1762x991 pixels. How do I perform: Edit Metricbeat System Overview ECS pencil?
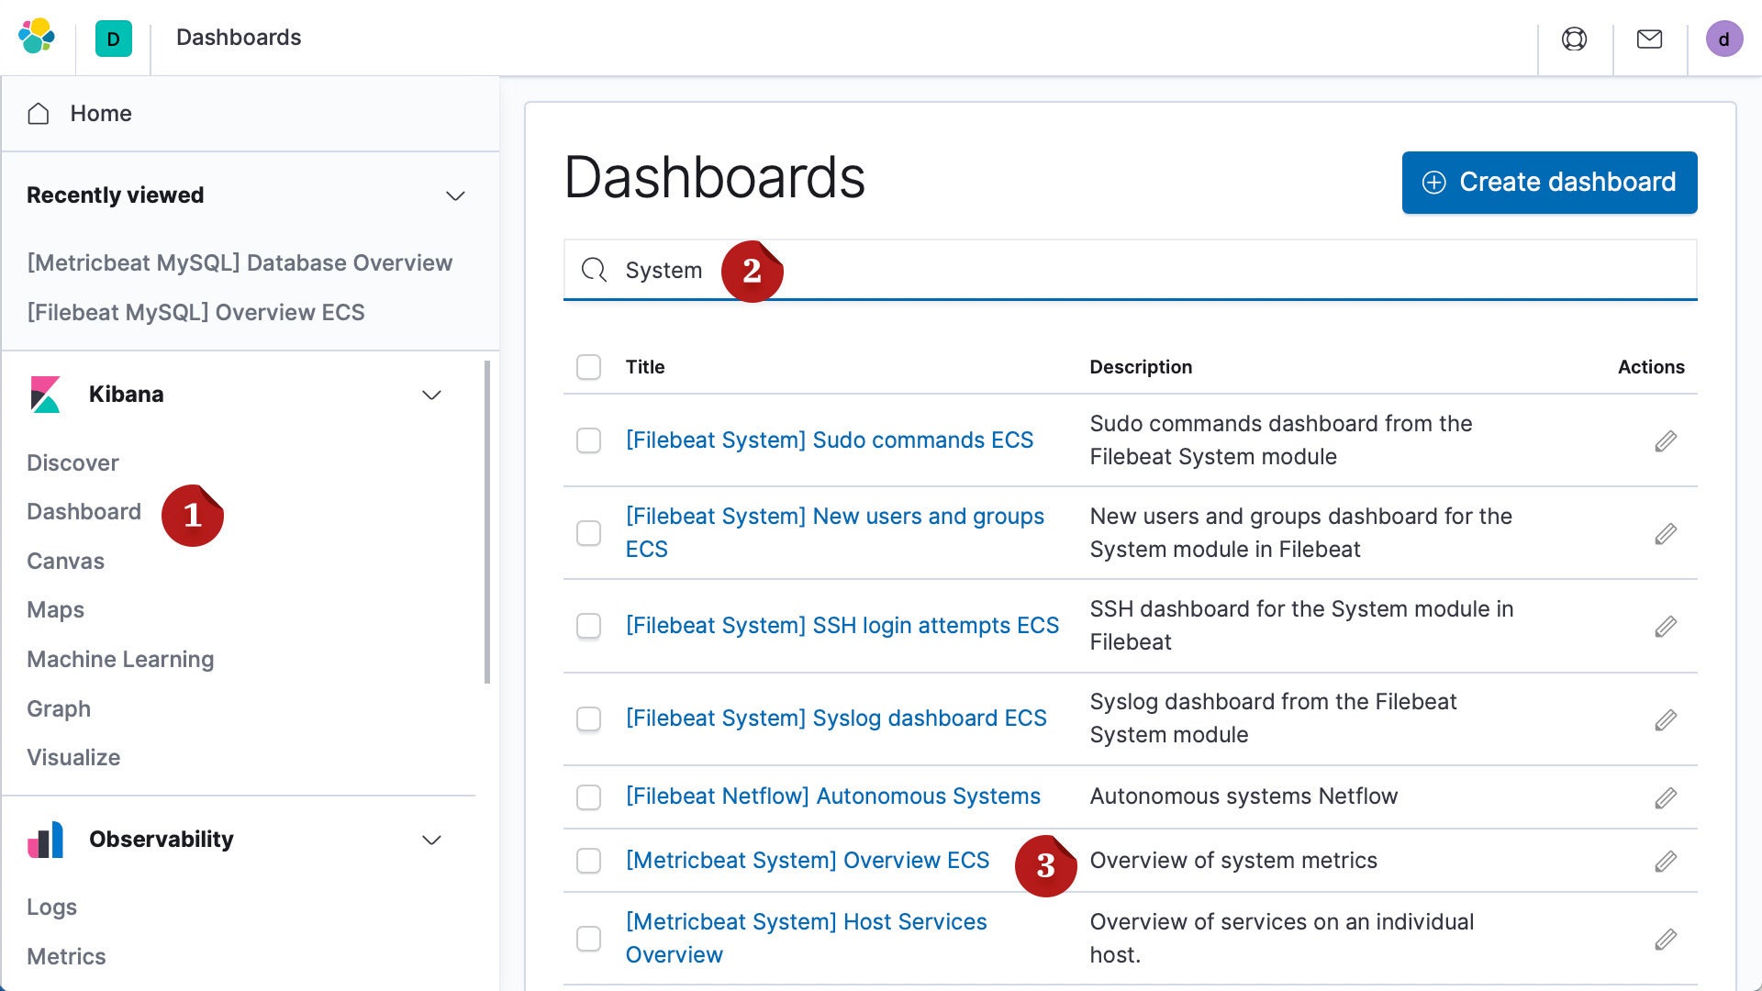tap(1666, 862)
